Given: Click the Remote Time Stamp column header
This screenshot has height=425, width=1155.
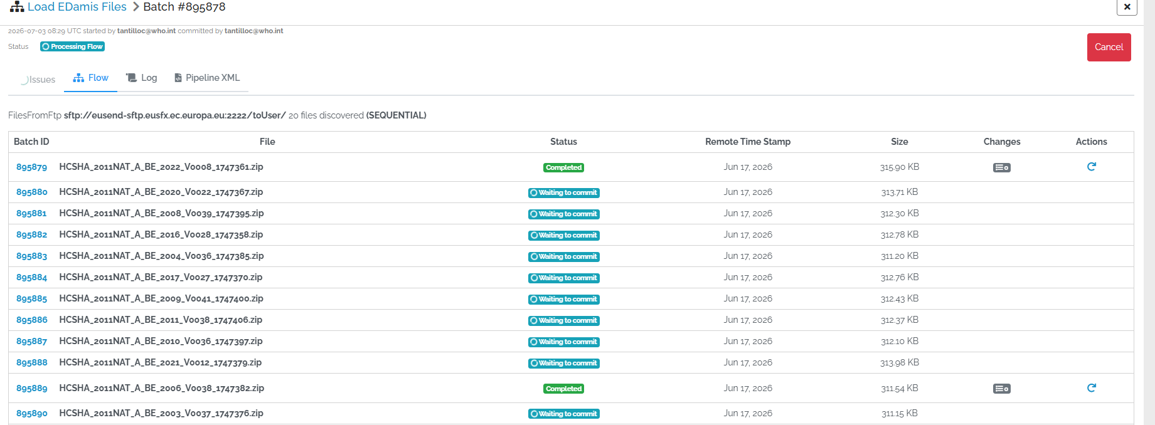Looking at the screenshot, I should (x=747, y=142).
